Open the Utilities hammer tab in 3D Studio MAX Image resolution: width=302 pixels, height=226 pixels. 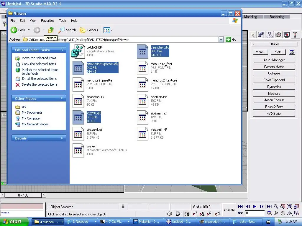click(295, 35)
